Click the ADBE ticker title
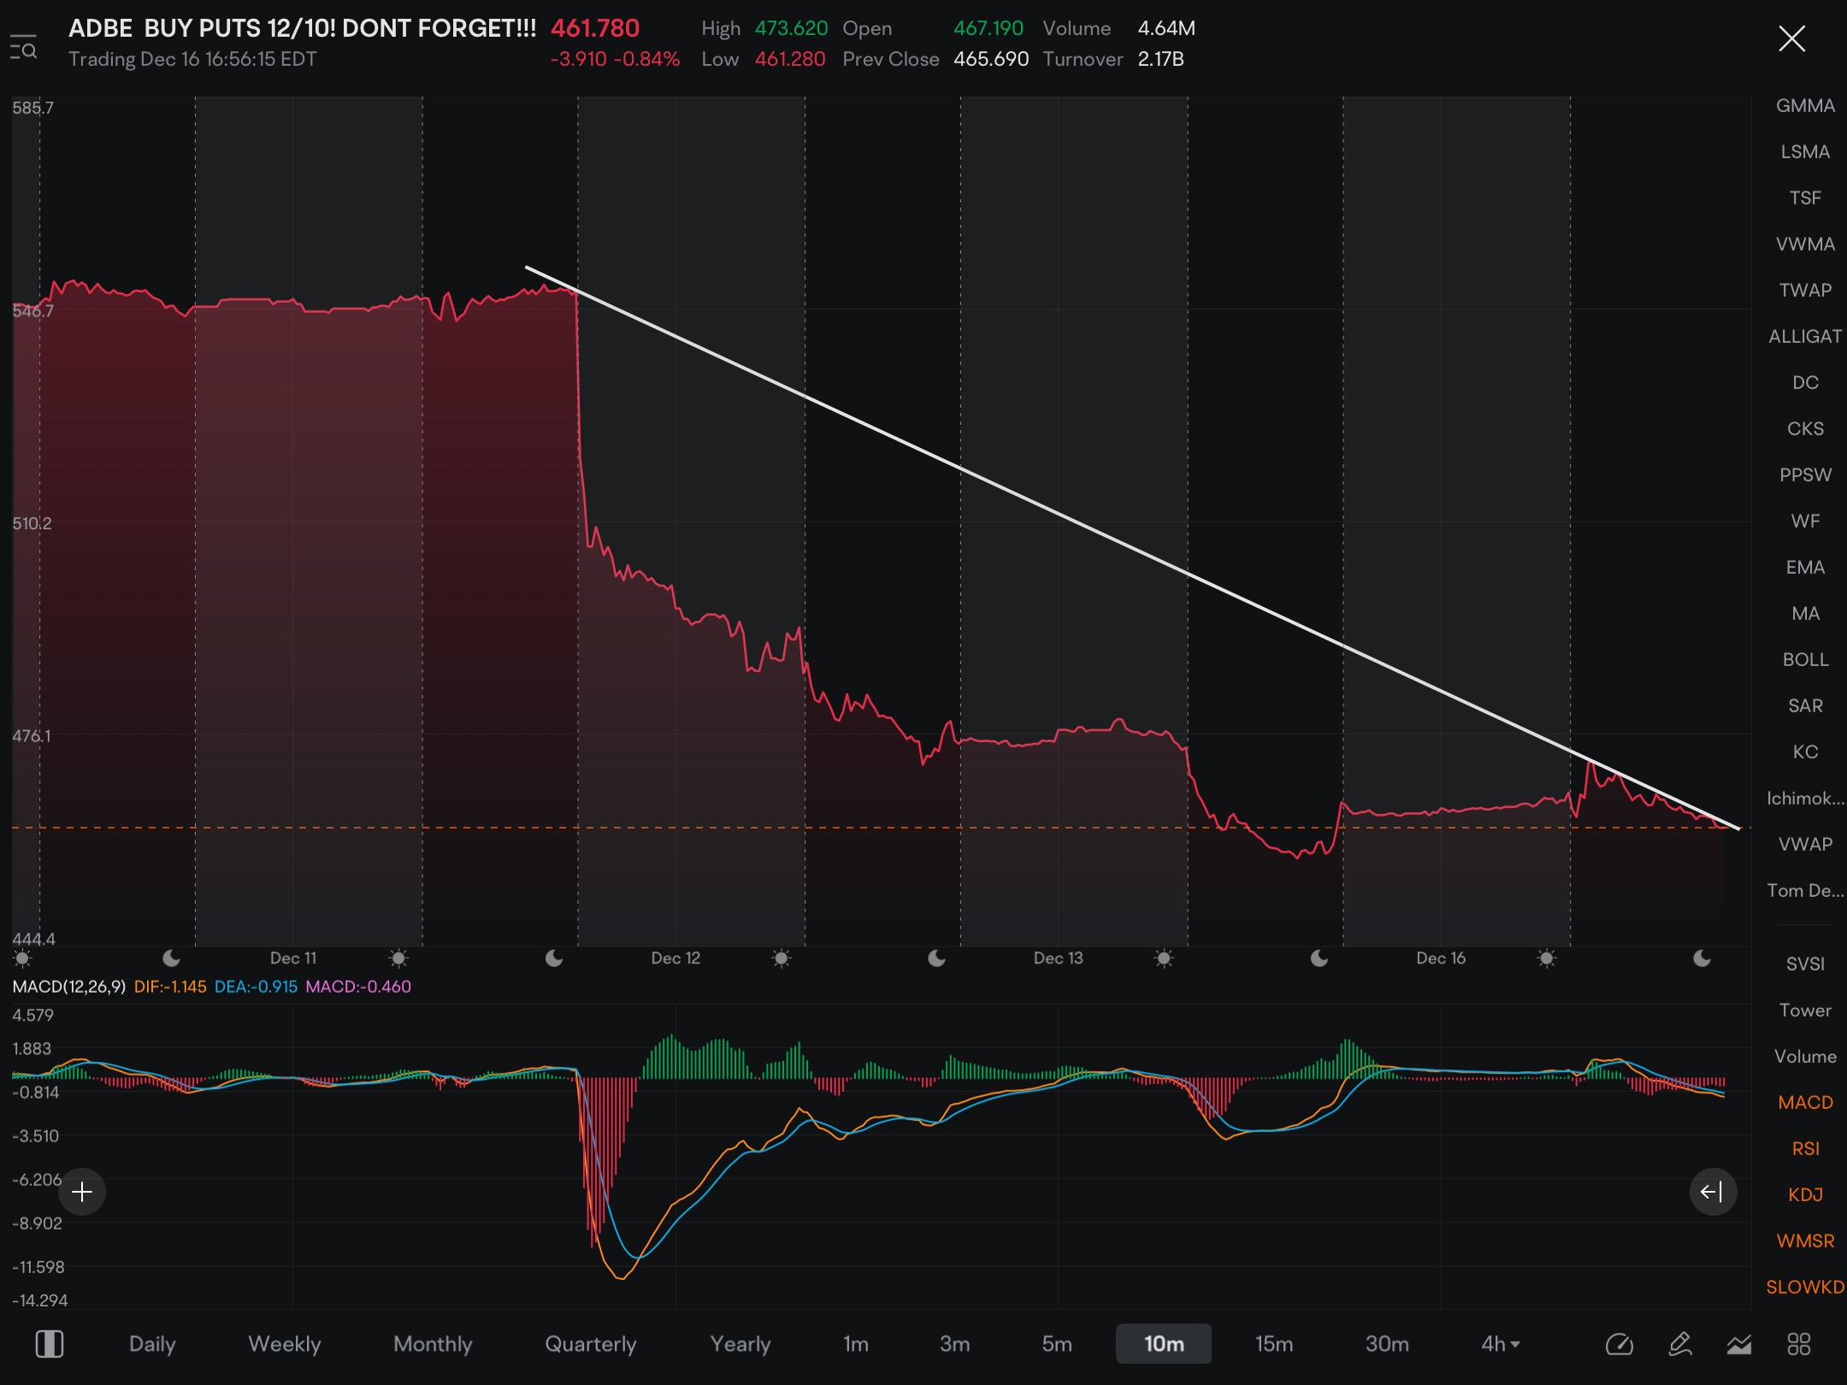The height and width of the screenshot is (1385, 1847). (x=101, y=28)
